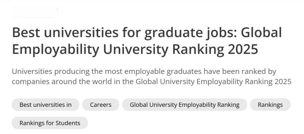This screenshot has height=134, width=304.
Task: Click 'Best universities' at the headline's start
Action: click(x=65, y=33)
